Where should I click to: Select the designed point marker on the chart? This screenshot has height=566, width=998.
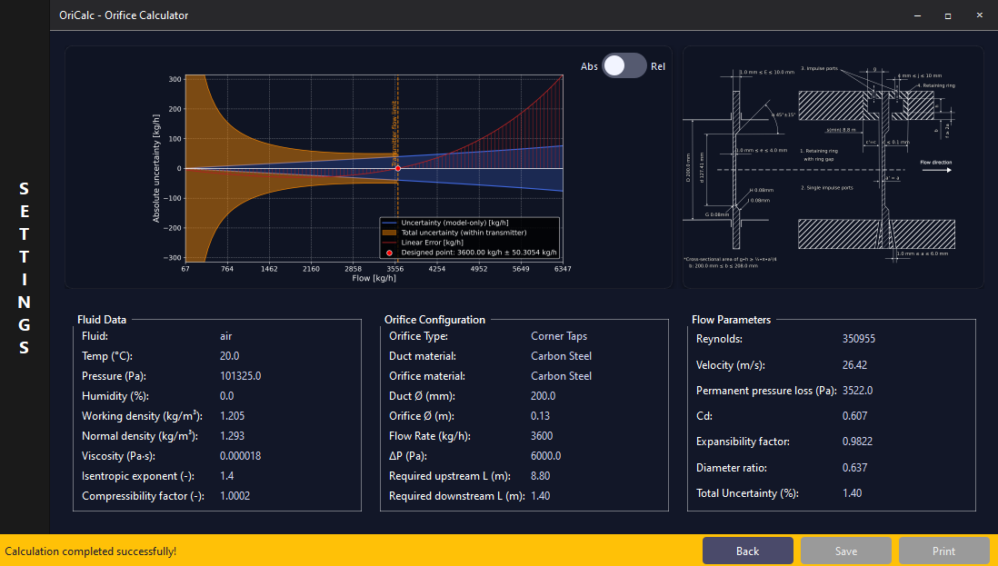(397, 168)
